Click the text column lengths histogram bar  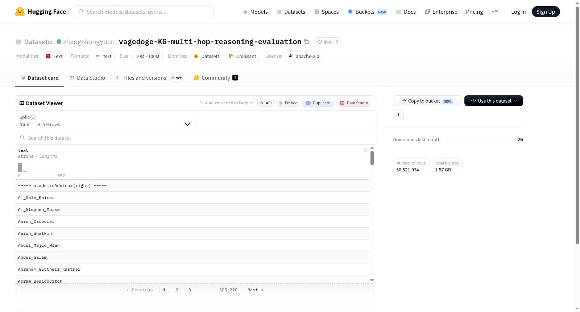(x=20, y=167)
